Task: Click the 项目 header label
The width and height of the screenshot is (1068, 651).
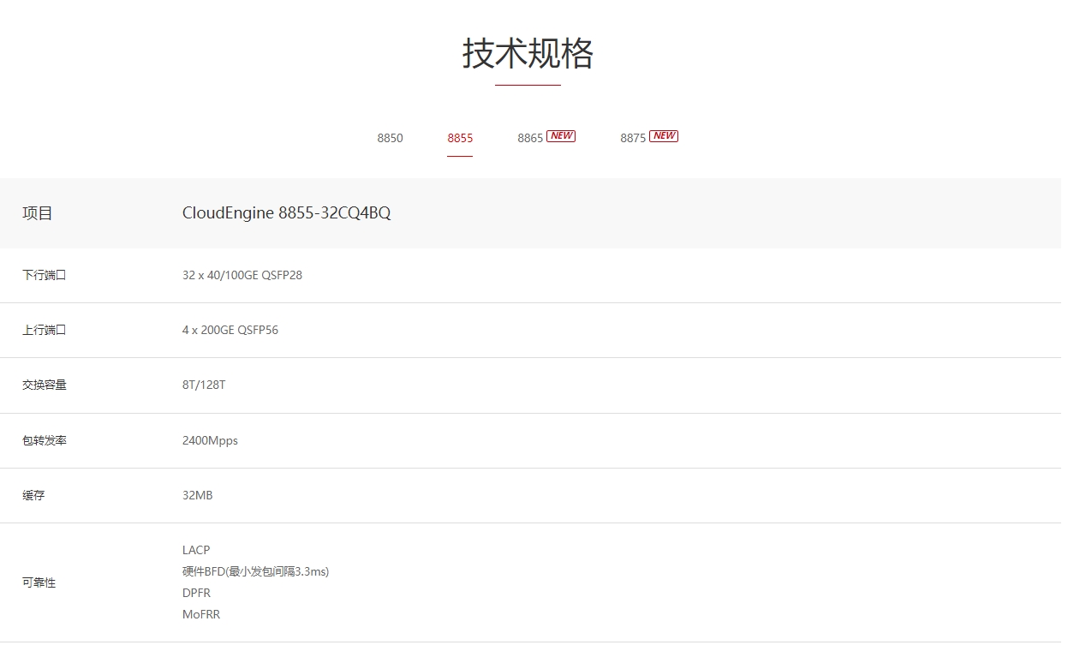Action: (38, 213)
